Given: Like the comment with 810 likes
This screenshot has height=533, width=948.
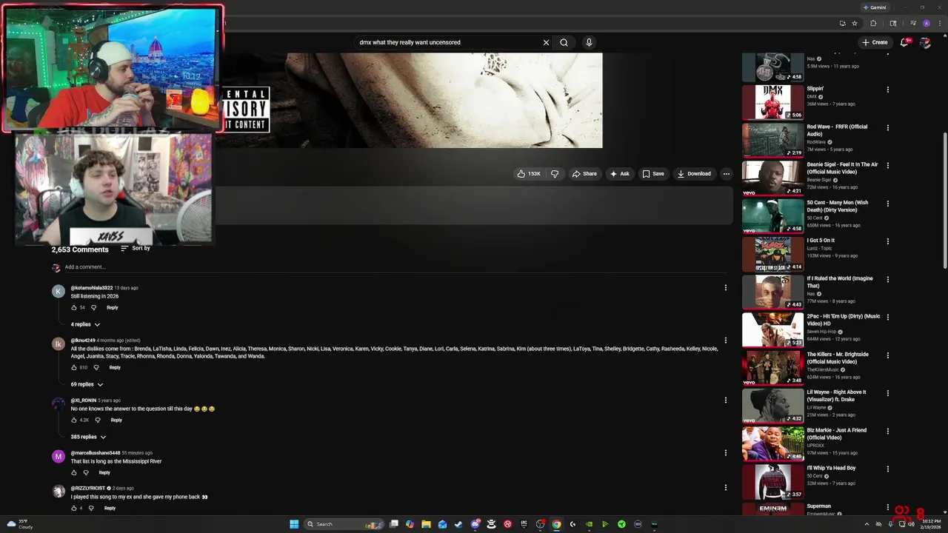Looking at the screenshot, I should [x=74, y=367].
